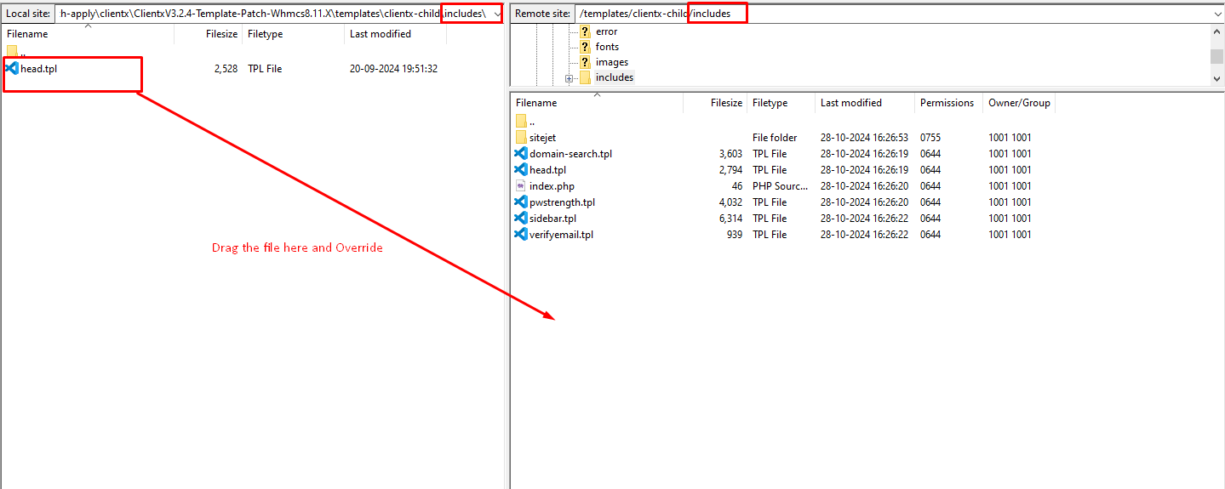Sort remote list by Permissions column
1225x489 pixels.
click(x=946, y=103)
